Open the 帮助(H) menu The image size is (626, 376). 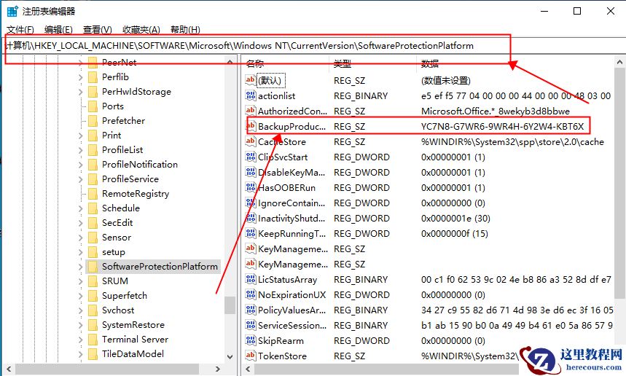(185, 30)
